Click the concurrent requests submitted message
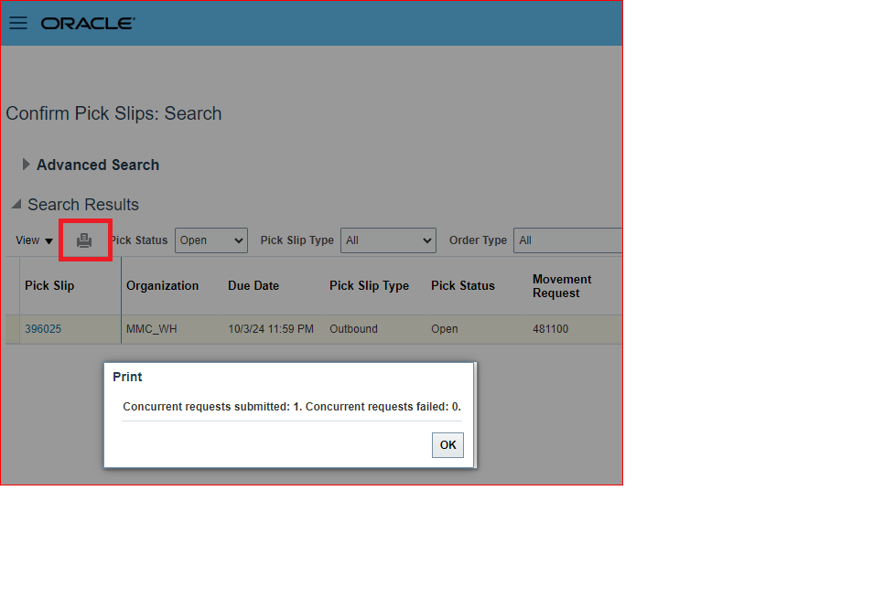 [x=292, y=407]
